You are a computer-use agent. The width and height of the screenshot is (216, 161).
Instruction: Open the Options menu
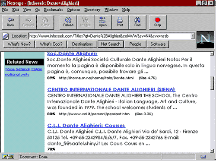pos(73,10)
